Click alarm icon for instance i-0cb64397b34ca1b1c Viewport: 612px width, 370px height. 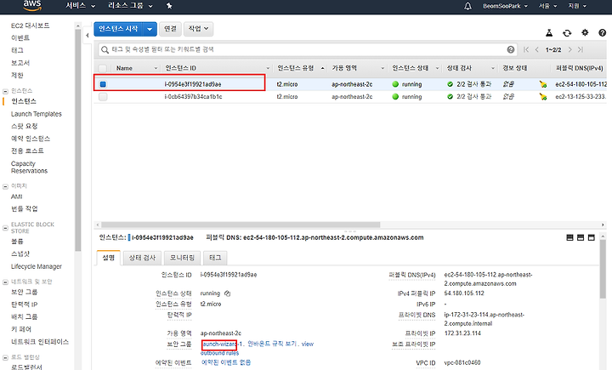pos(542,96)
